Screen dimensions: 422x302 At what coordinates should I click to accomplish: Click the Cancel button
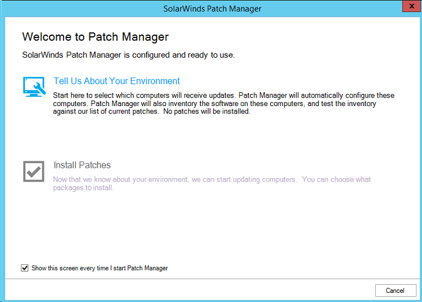pyautogui.click(x=395, y=290)
